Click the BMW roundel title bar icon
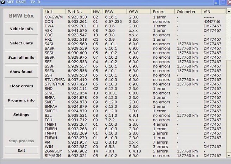 point(3,2)
